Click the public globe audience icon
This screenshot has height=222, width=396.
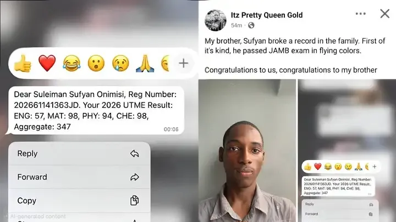pos(251,25)
